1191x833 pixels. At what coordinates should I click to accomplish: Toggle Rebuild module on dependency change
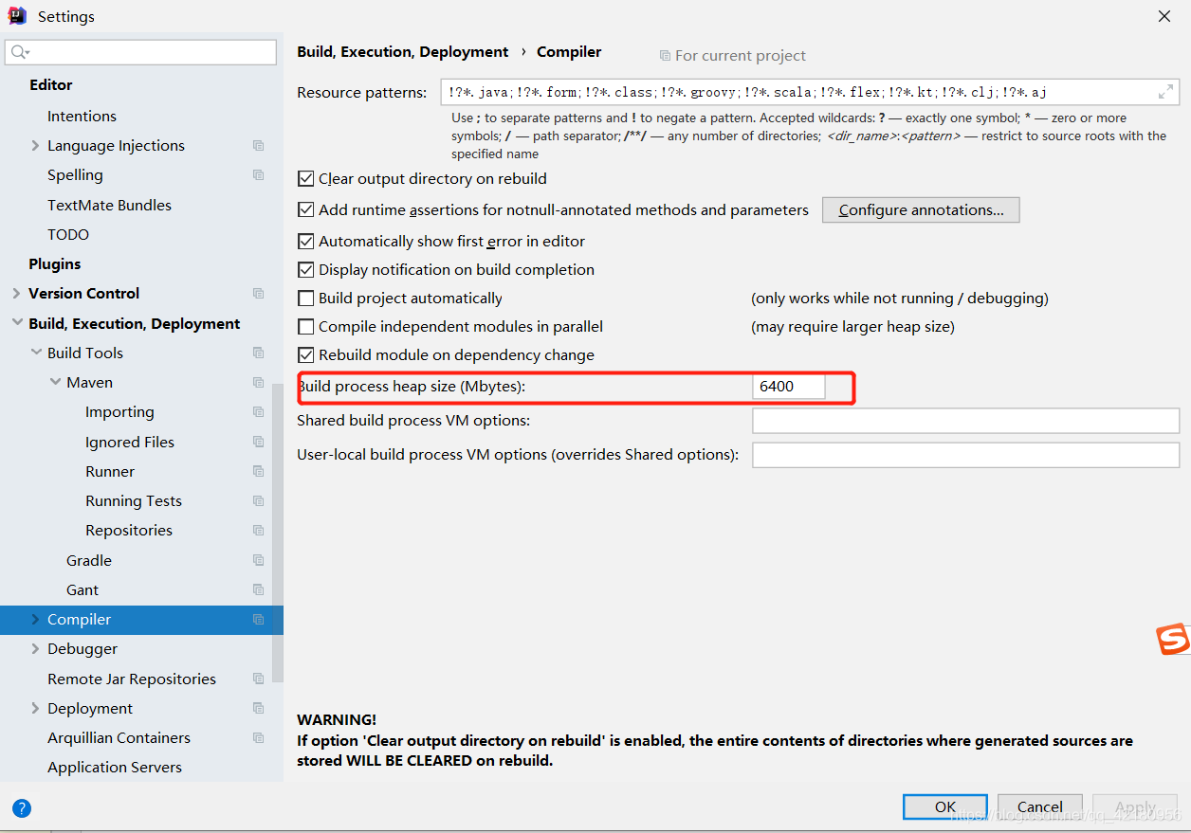(x=305, y=354)
